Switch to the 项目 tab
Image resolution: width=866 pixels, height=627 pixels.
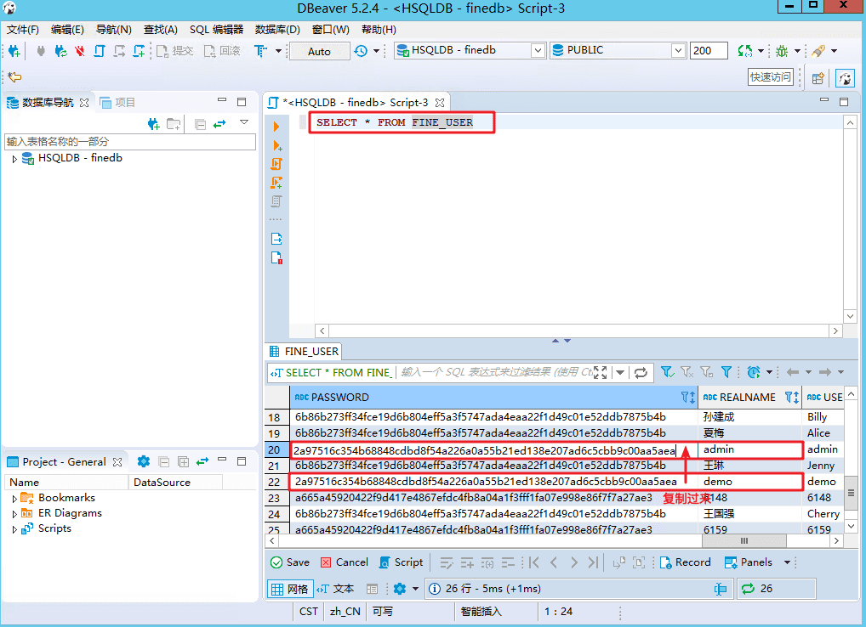[x=117, y=103]
